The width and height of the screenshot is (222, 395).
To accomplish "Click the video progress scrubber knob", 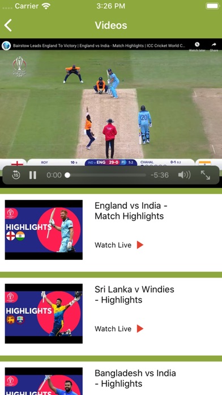I will [67, 175].
